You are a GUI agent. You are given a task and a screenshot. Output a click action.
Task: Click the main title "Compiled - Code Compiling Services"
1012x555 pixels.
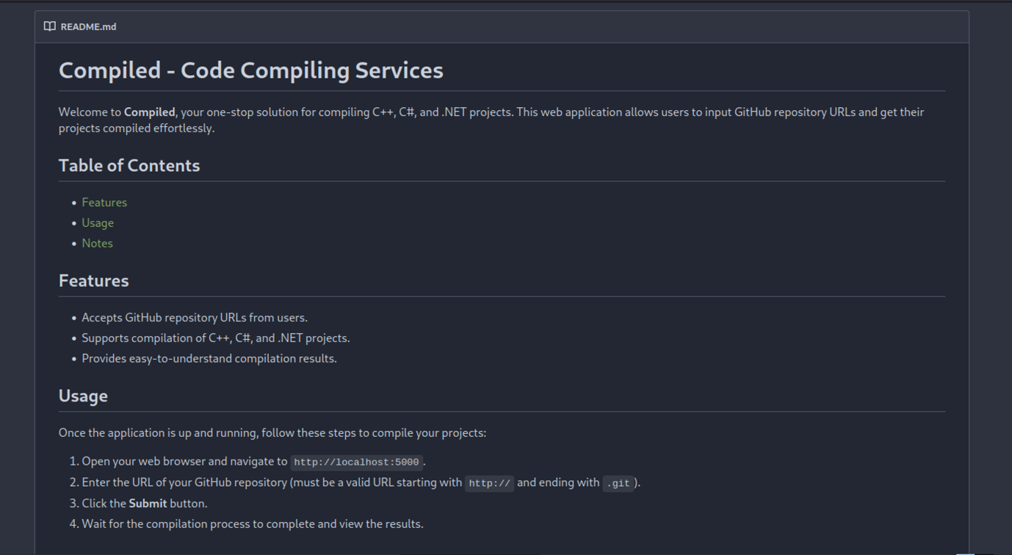[250, 70]
